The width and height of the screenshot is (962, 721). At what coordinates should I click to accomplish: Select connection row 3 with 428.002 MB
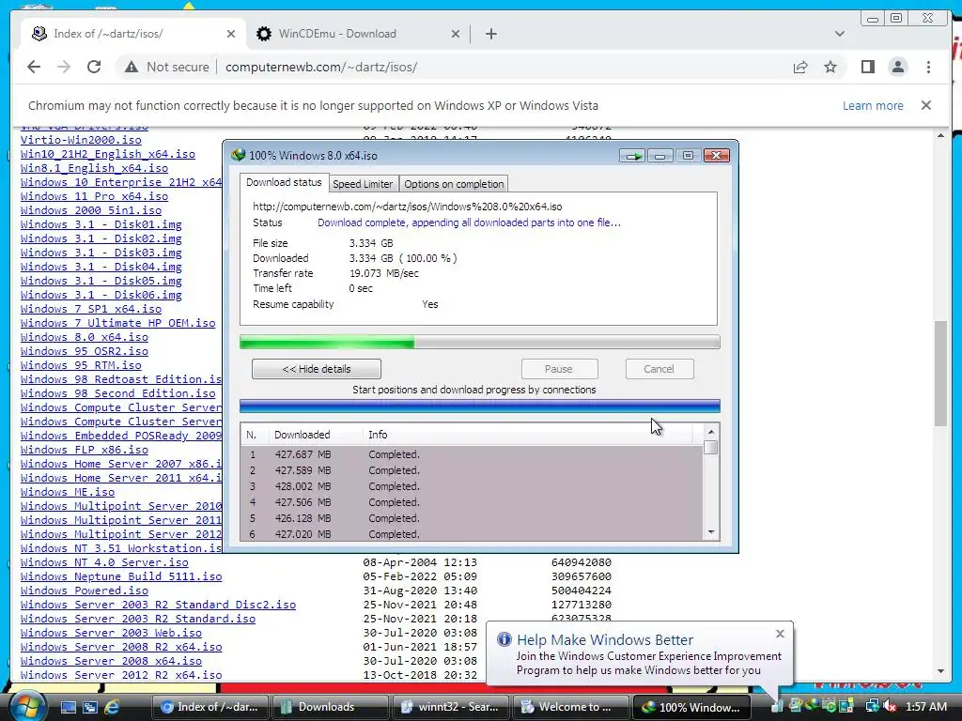tap(472, 486)
